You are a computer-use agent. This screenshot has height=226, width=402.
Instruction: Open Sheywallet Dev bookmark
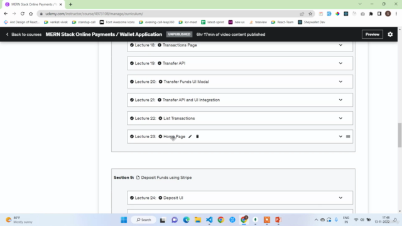[x=312, y=23]
